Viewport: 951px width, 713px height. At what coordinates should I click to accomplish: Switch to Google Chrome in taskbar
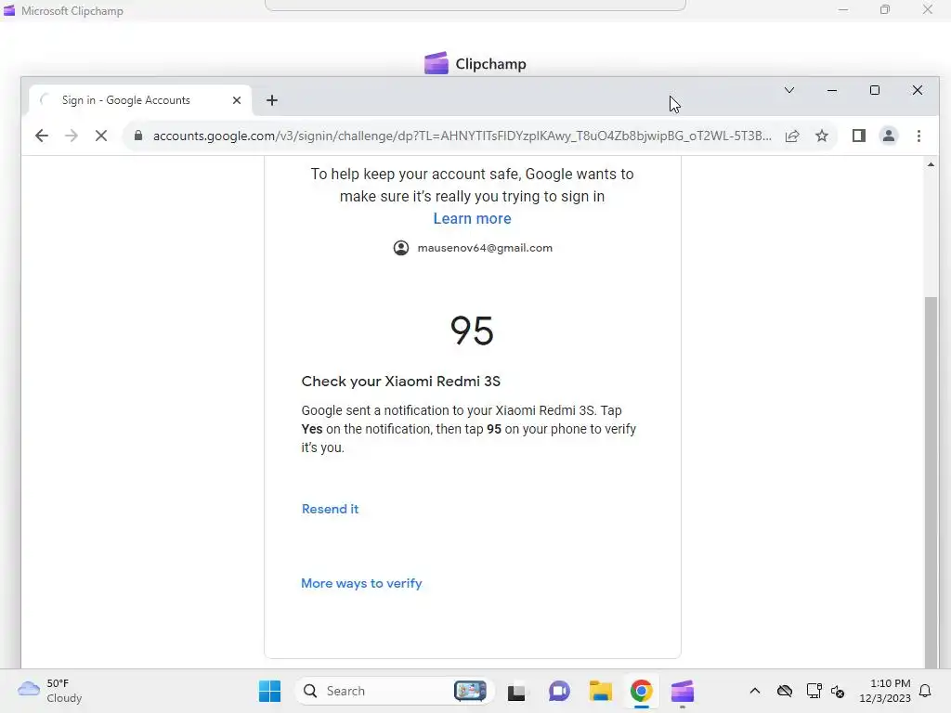tap(641, 691)
